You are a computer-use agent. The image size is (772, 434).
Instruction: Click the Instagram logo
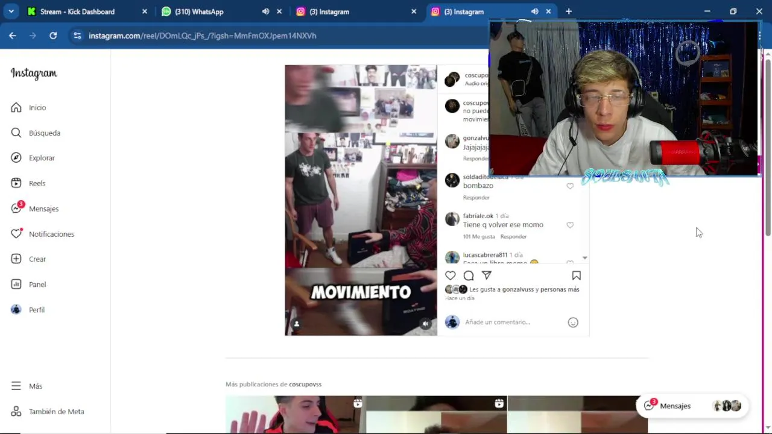click(34, 74)
